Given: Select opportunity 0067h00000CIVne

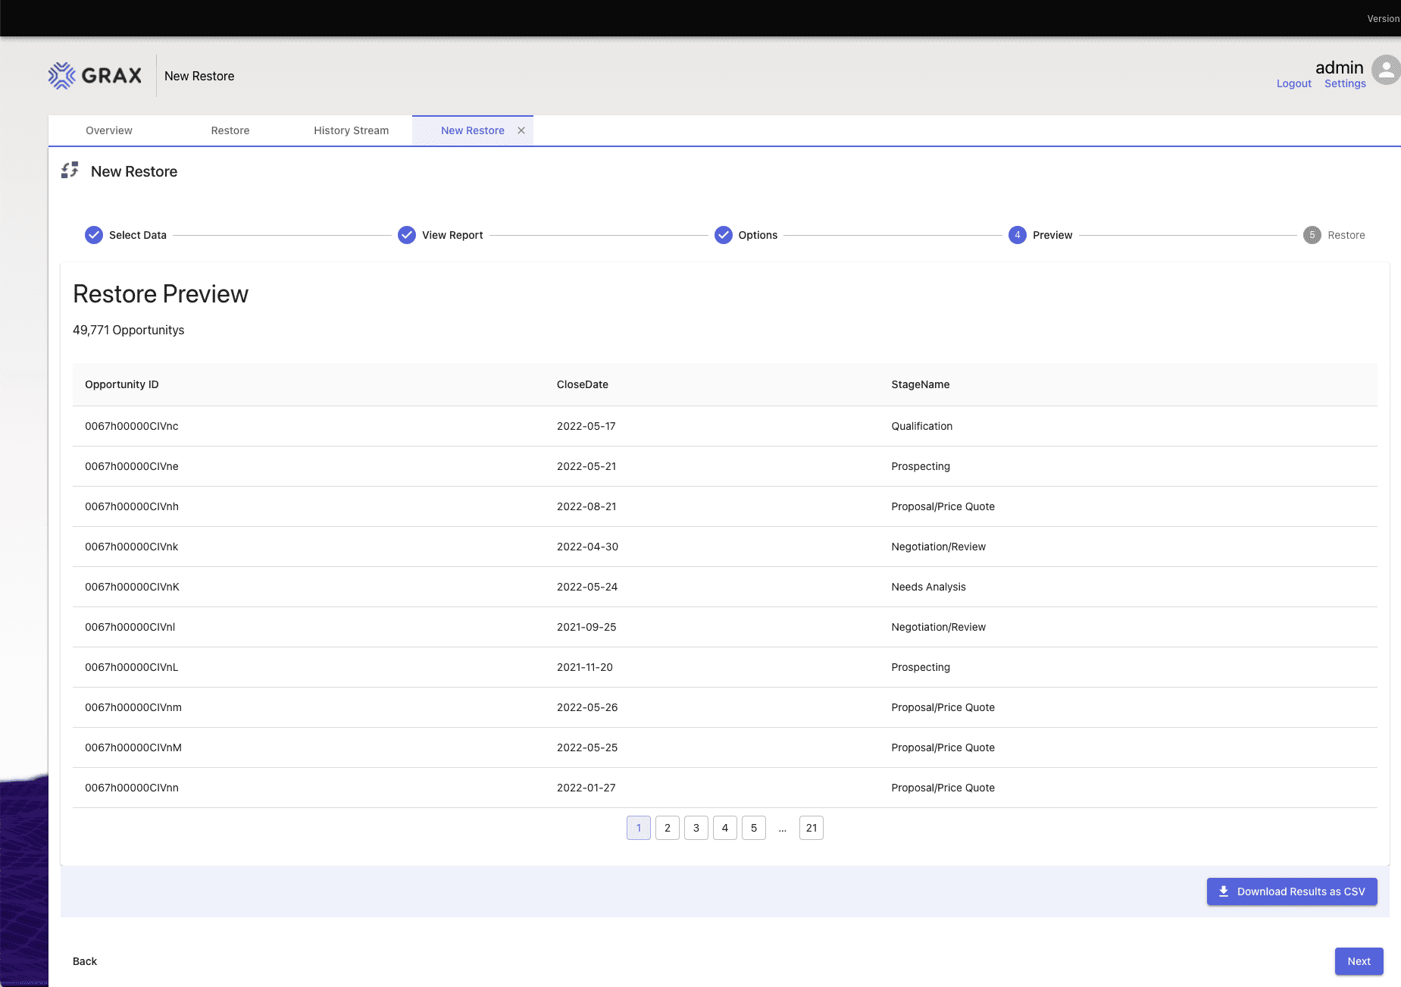Looking at the screenshot, I should coord(132,466).
